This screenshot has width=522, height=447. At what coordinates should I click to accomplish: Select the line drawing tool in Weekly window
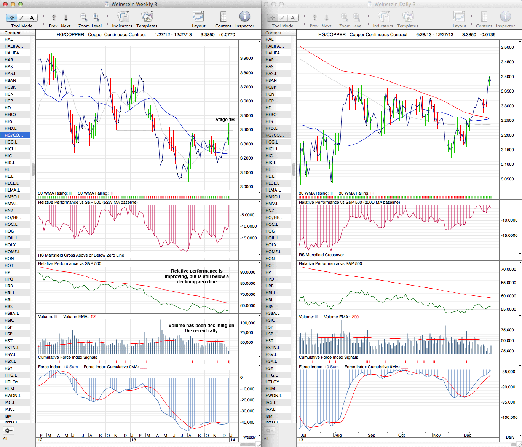(x=22, y=18)
